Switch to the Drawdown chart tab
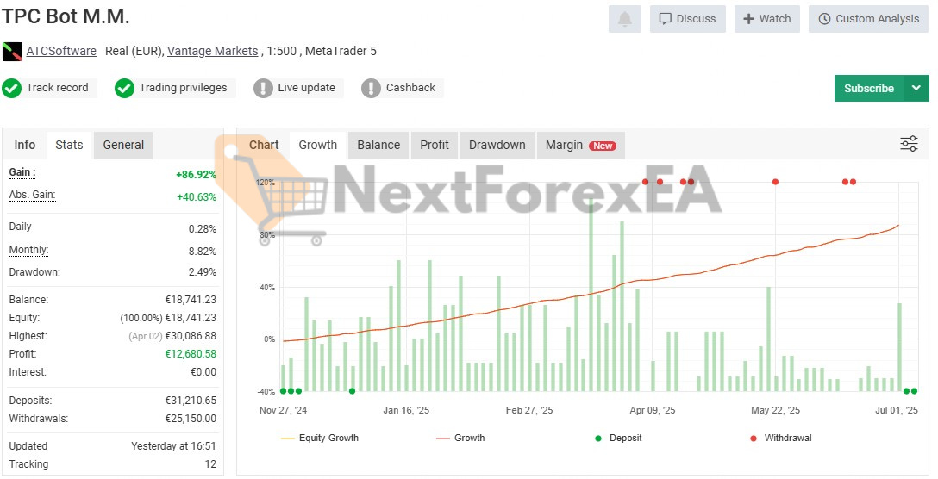This screenshot has width=938, height=479. (x=497, y=145)
